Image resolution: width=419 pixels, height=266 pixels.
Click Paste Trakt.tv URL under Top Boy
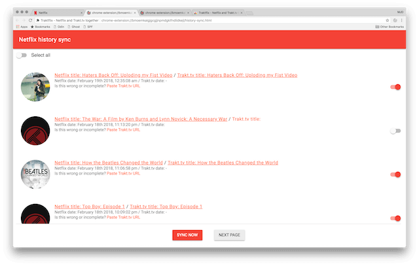[124, 217]
